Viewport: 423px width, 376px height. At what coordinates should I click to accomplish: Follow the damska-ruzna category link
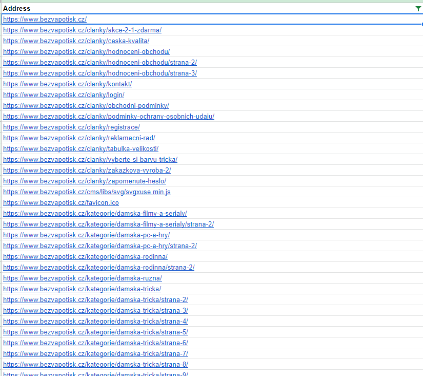pos(83,278)
